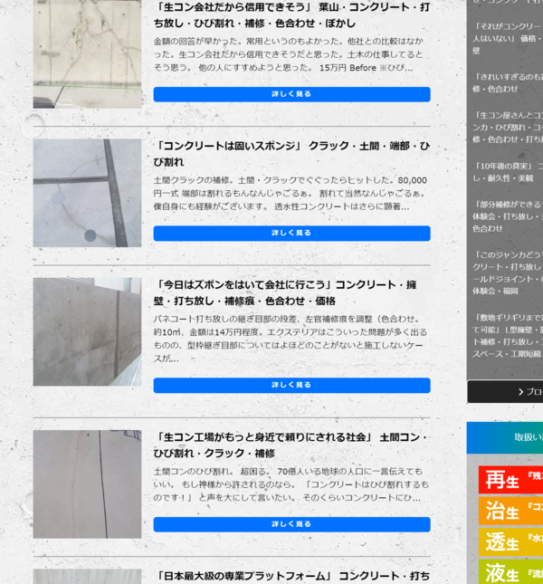
Task: Click the black ブロ button with chevron
Action: click(x=505, y=391)
